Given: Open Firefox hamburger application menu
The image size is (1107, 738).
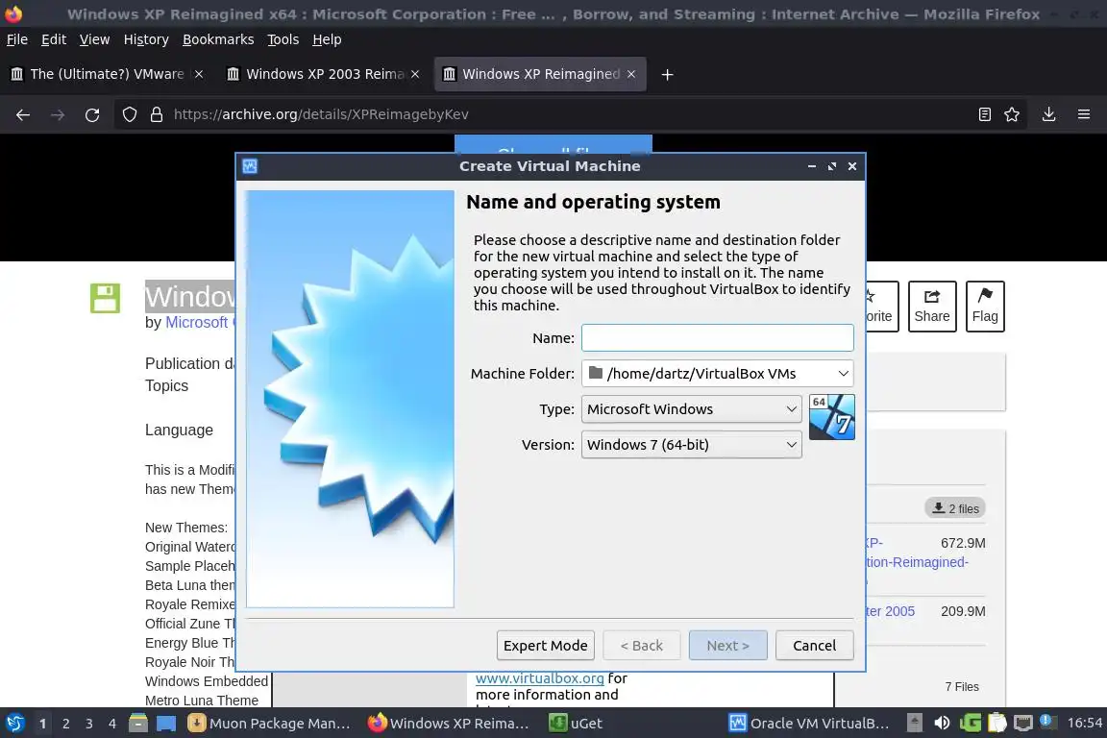Looking at the screenshot, I should coord(1084,114).
